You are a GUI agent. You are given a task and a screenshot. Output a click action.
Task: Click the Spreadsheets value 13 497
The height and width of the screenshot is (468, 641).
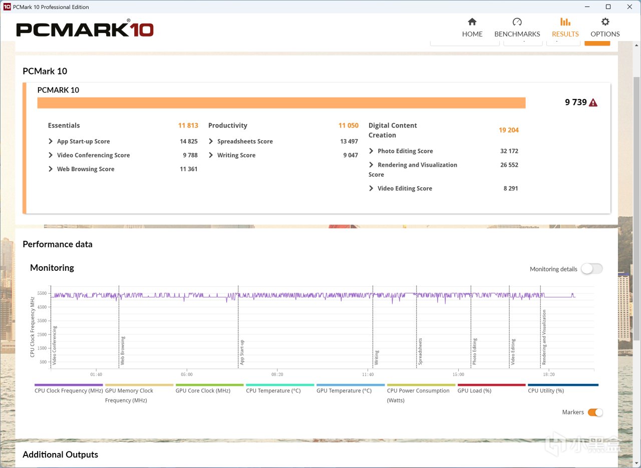click(349, 142)
